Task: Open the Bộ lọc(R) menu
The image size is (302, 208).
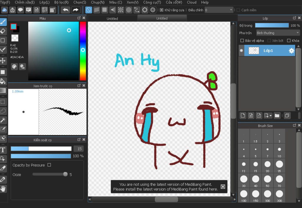Action: point(61,2)
